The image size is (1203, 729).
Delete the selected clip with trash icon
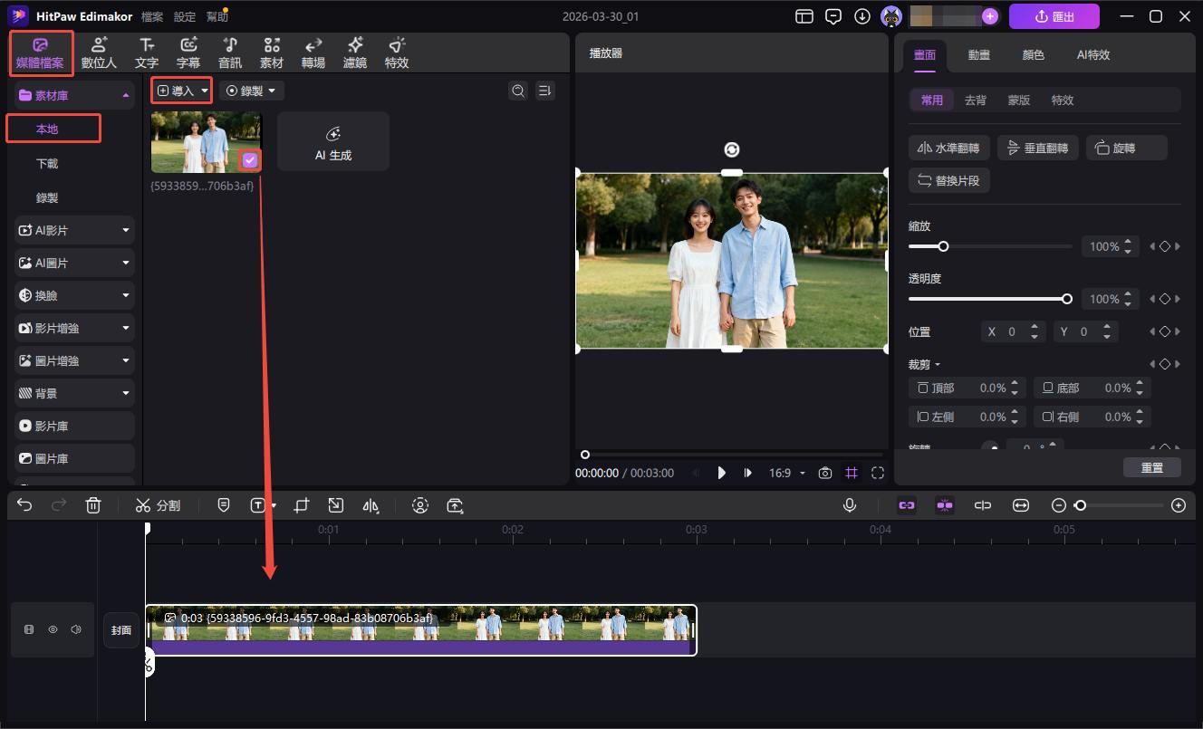click(93, 505)
